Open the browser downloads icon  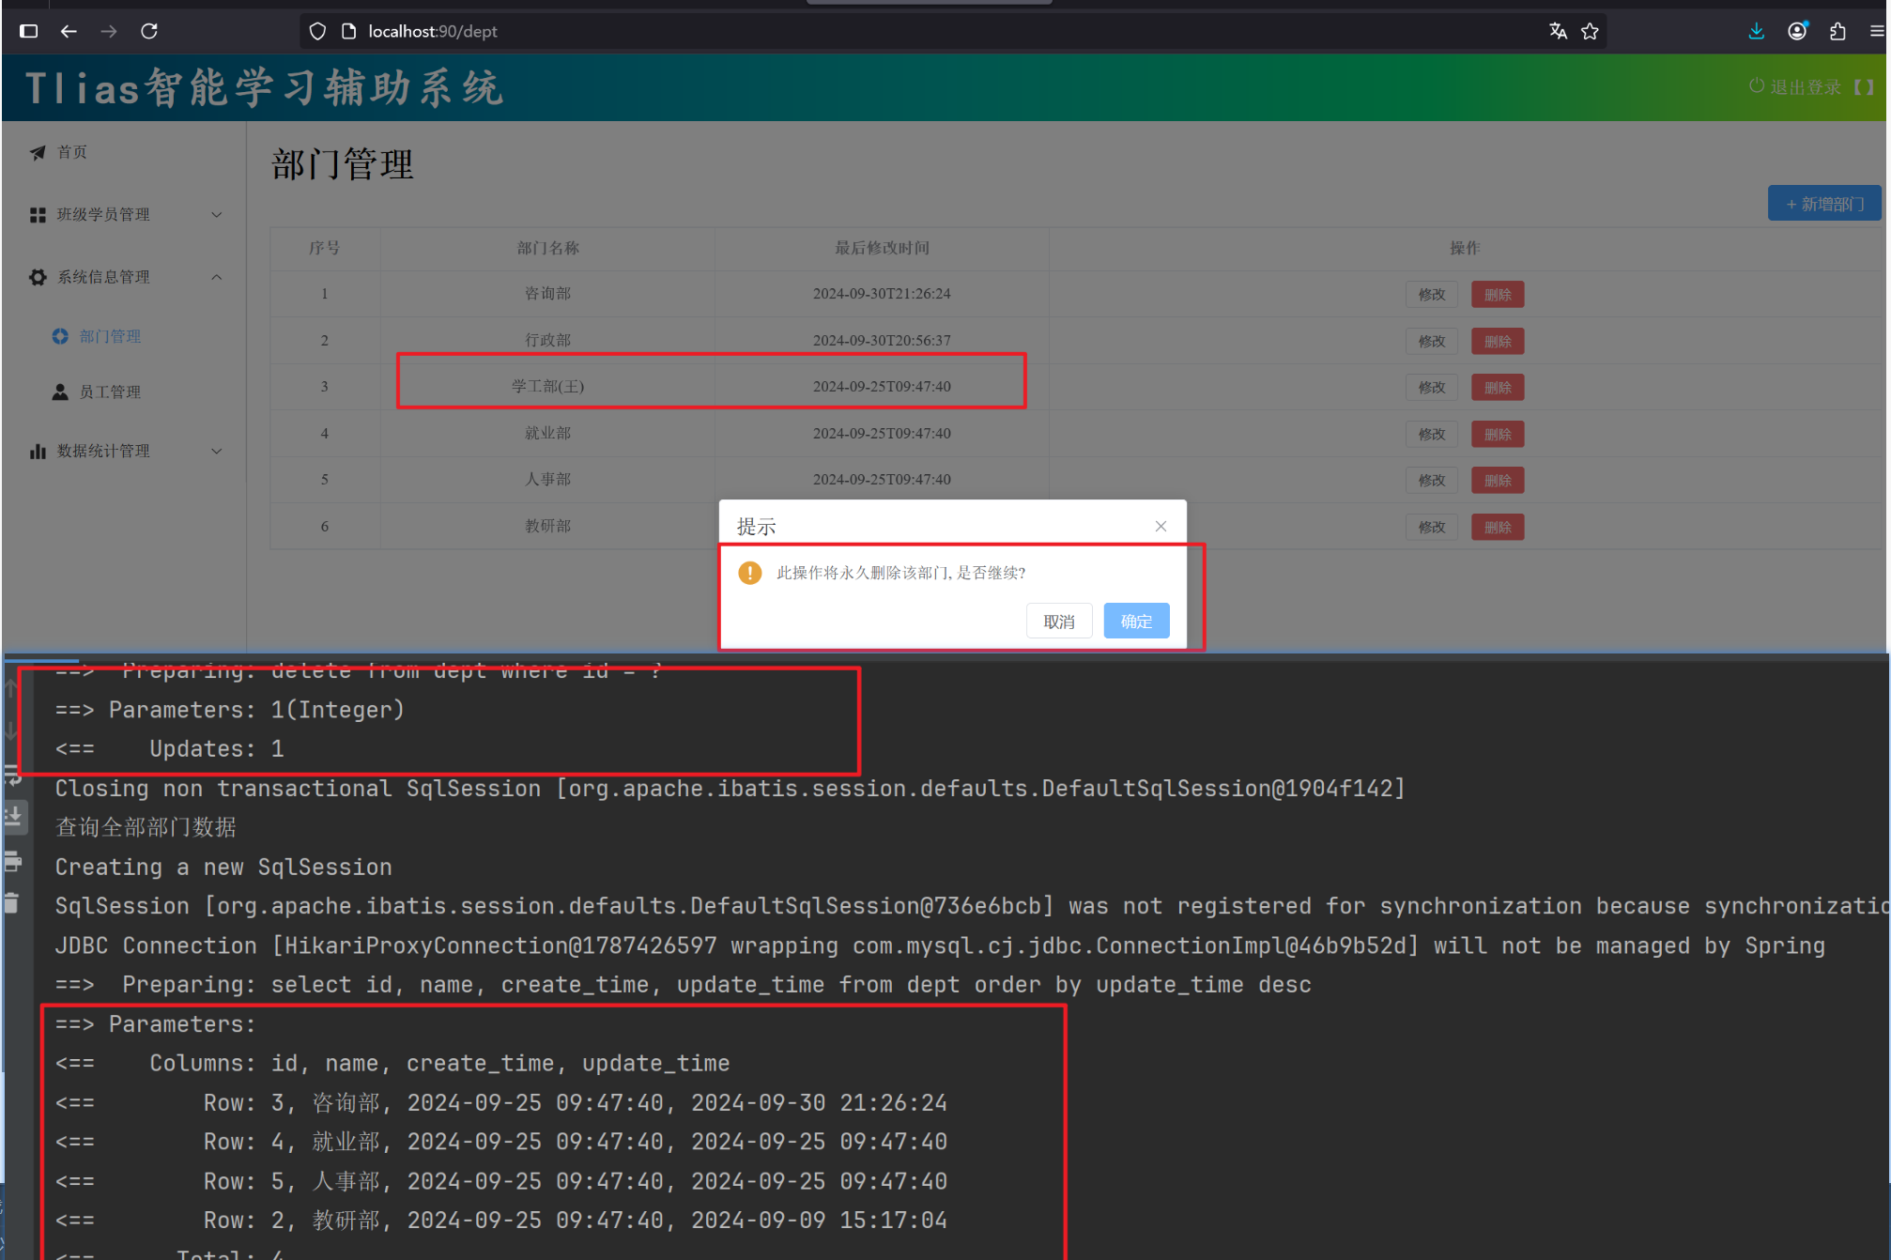[1756, 31]
